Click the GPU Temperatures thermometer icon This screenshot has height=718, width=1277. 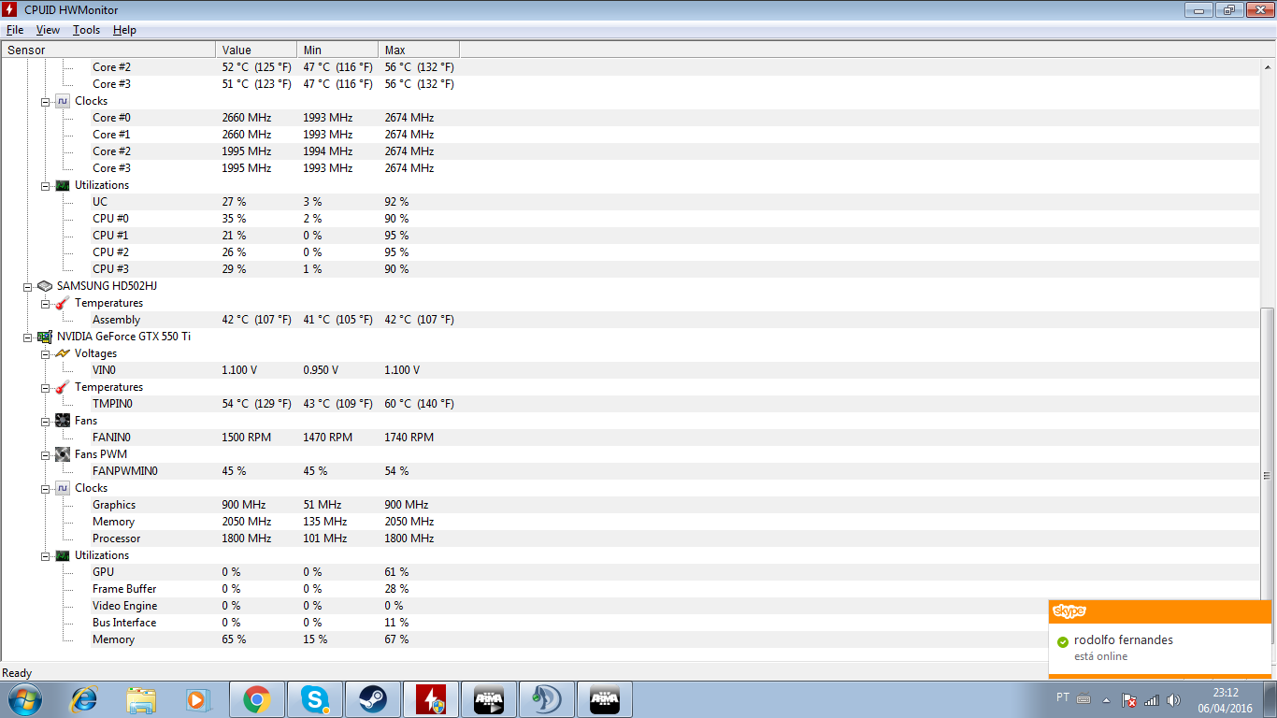pyautogui.click(x=63, y=387)
